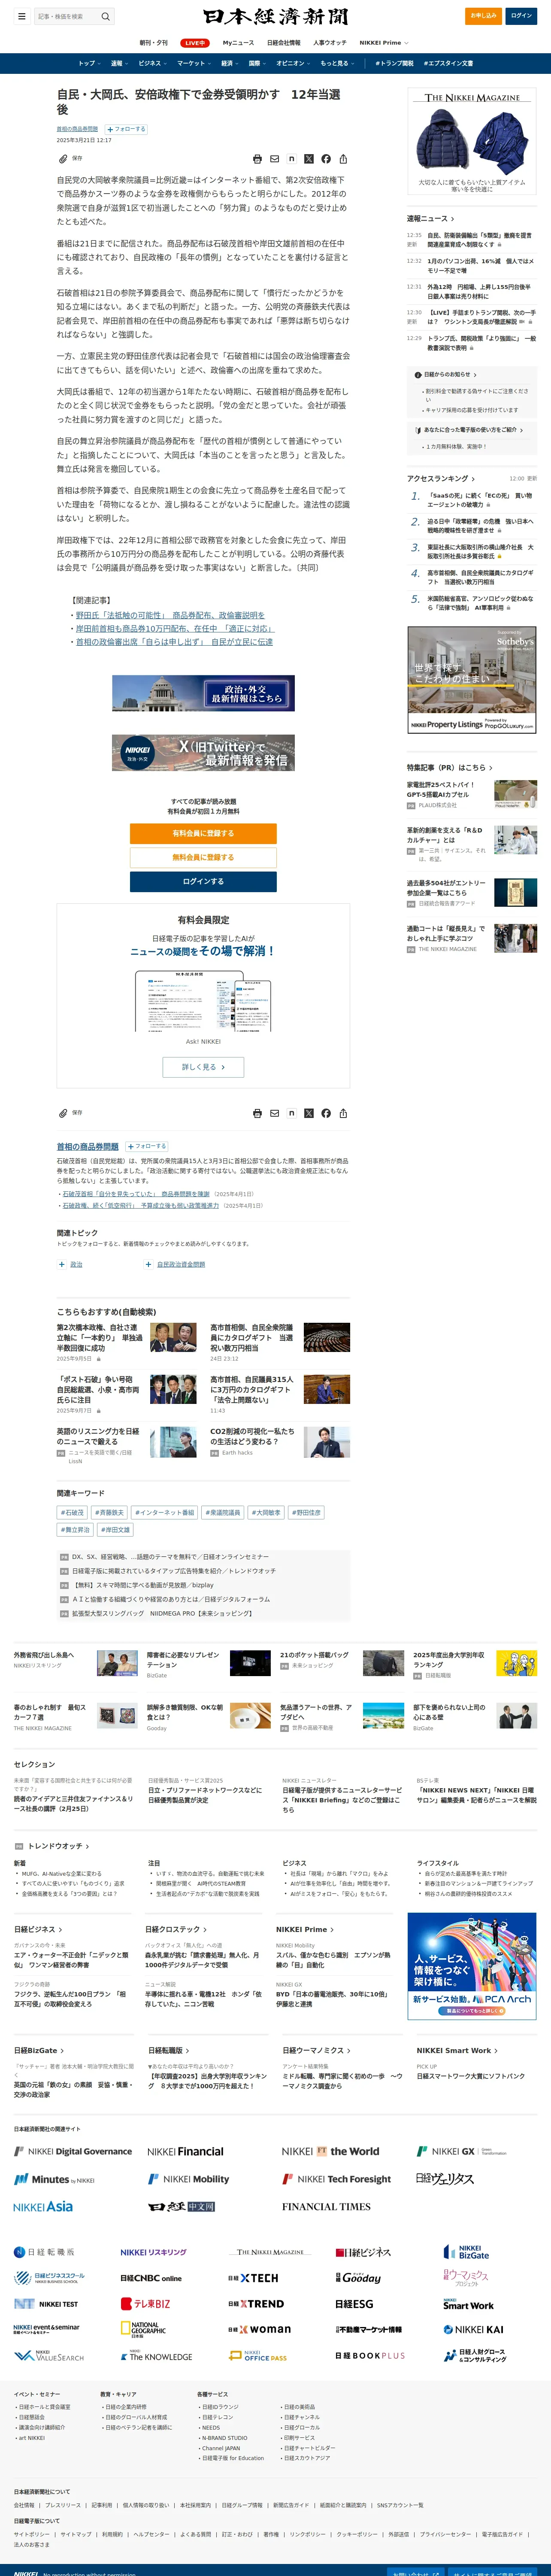Open the hamburger menu icon

point(21,16)
